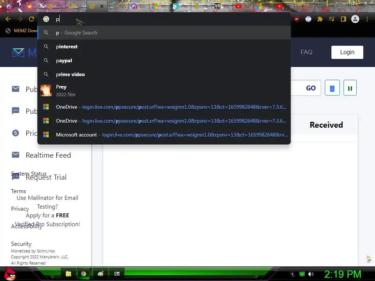Viewport: 375px width, 281px height.
Task: Click the small character icon at page corner
Action: coord(369,259)
